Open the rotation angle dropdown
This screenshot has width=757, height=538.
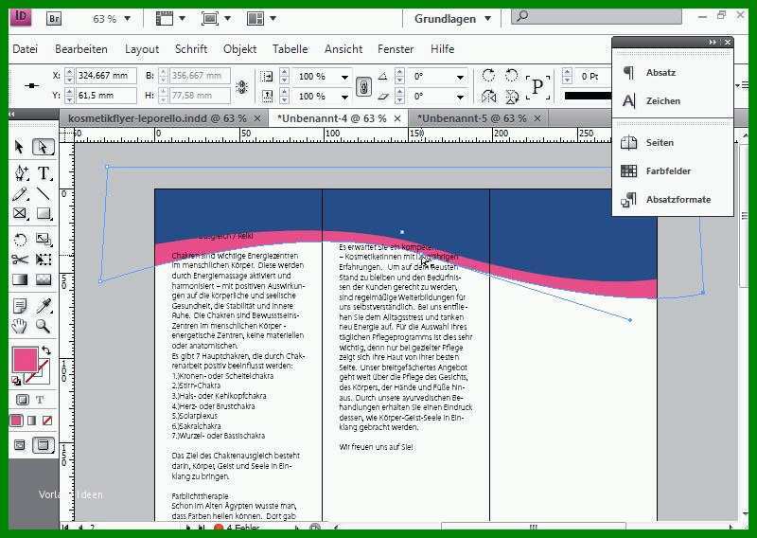click(x=460, y=77)
